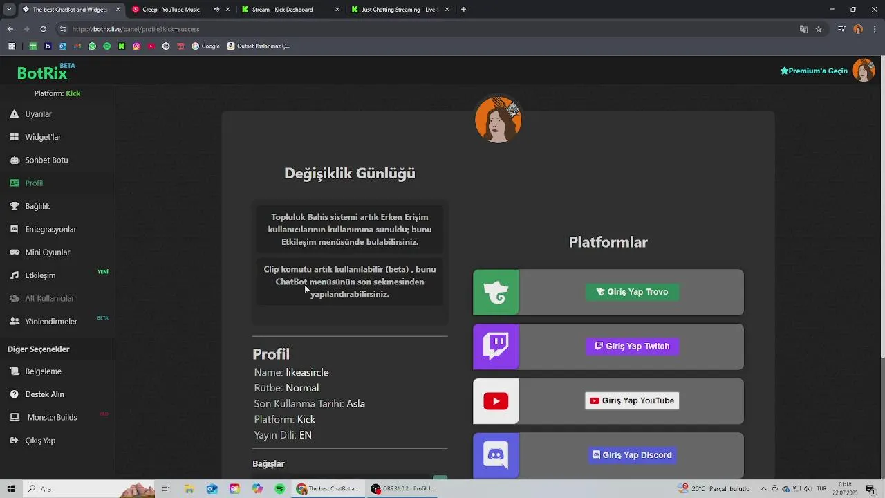This screenshot has height=498, width=885.
Task: Open Spotify from the taskbar
Action: pos(280,489)
